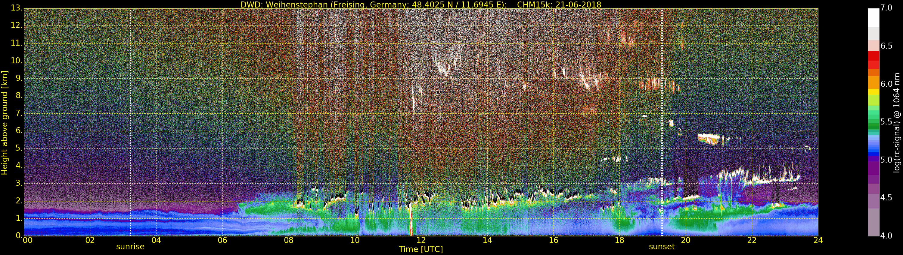Click the 7.0 colorbar scale label
The height and width of the screenshot is (255, 903).
(886, 8)
